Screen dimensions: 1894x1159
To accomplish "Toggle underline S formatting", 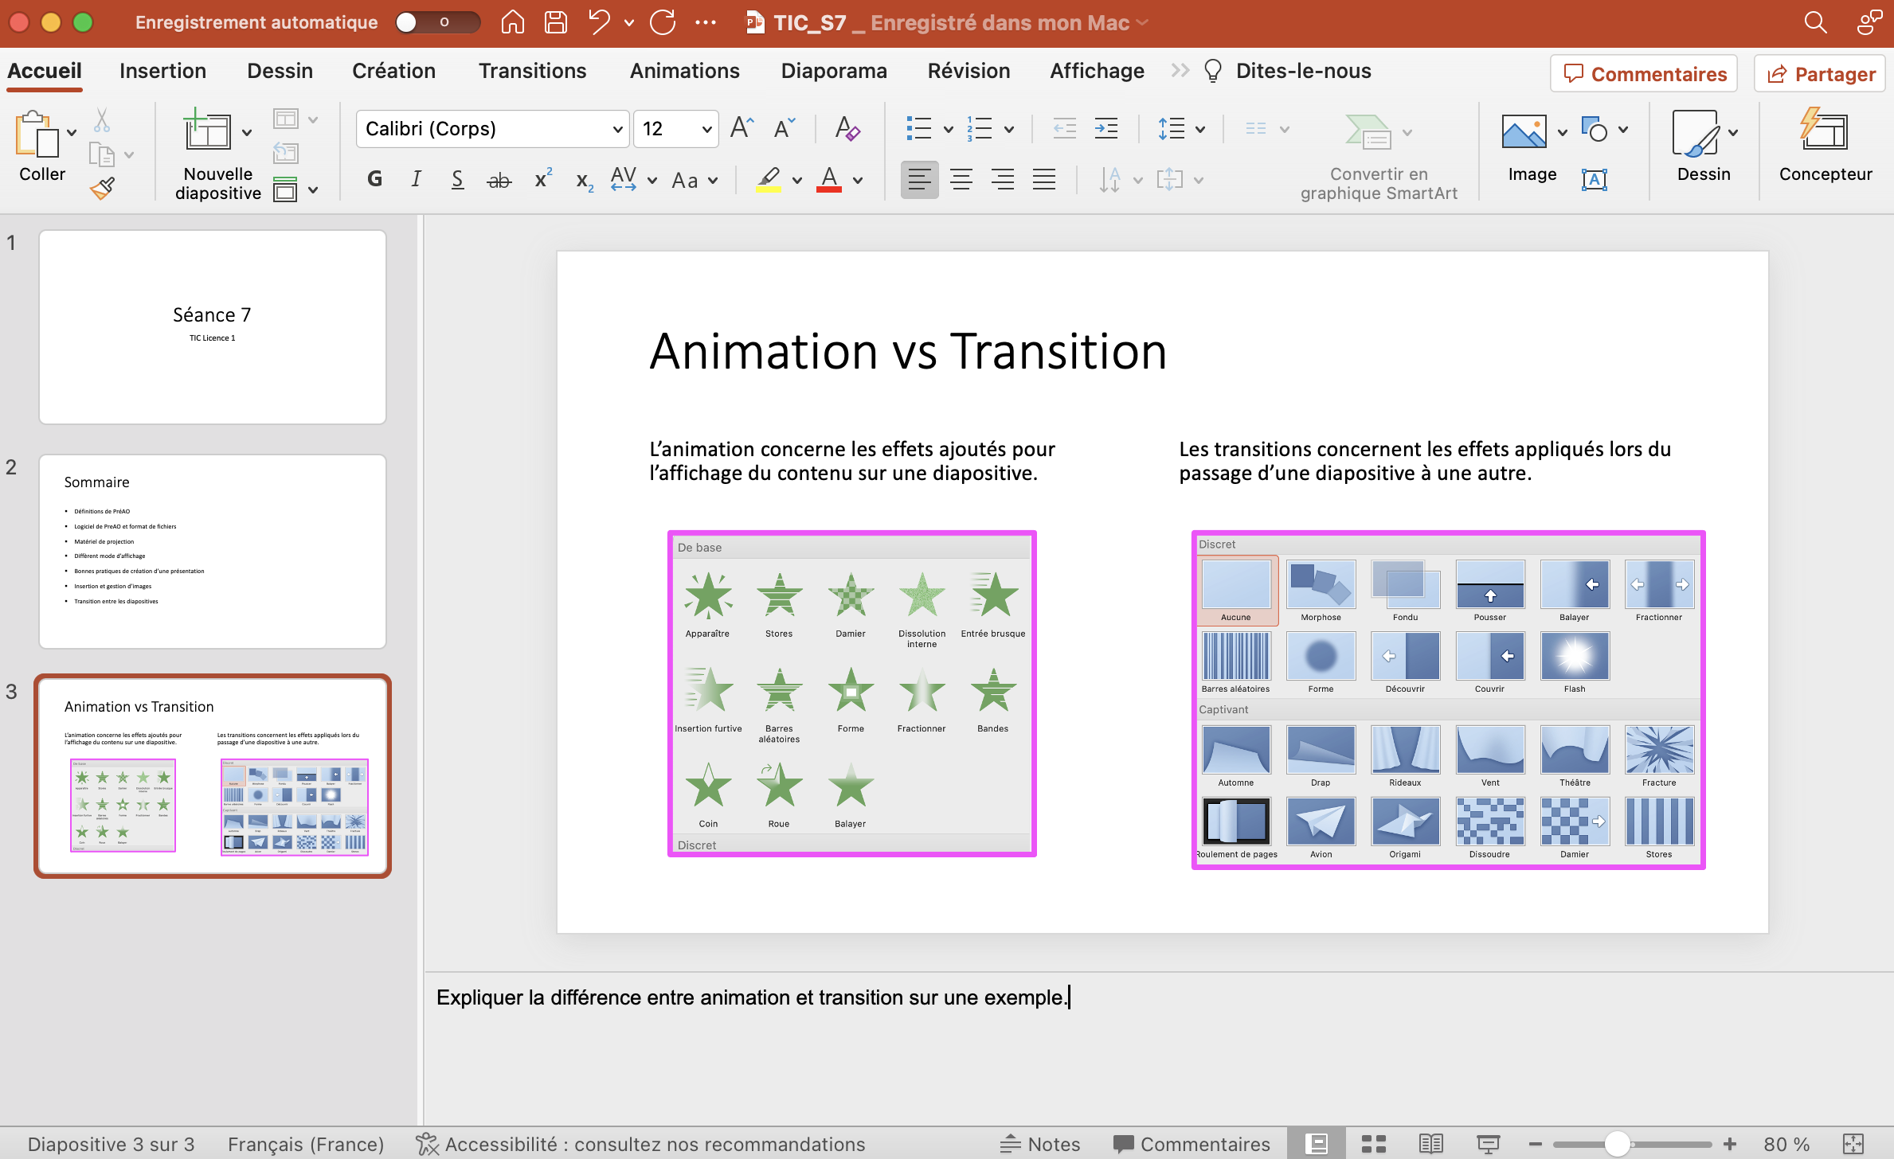I will [x=457, y=179].
